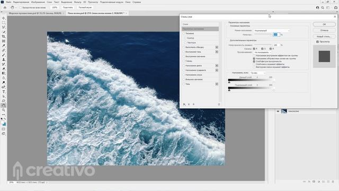Select the Healing Brush tool

[4, 50]
